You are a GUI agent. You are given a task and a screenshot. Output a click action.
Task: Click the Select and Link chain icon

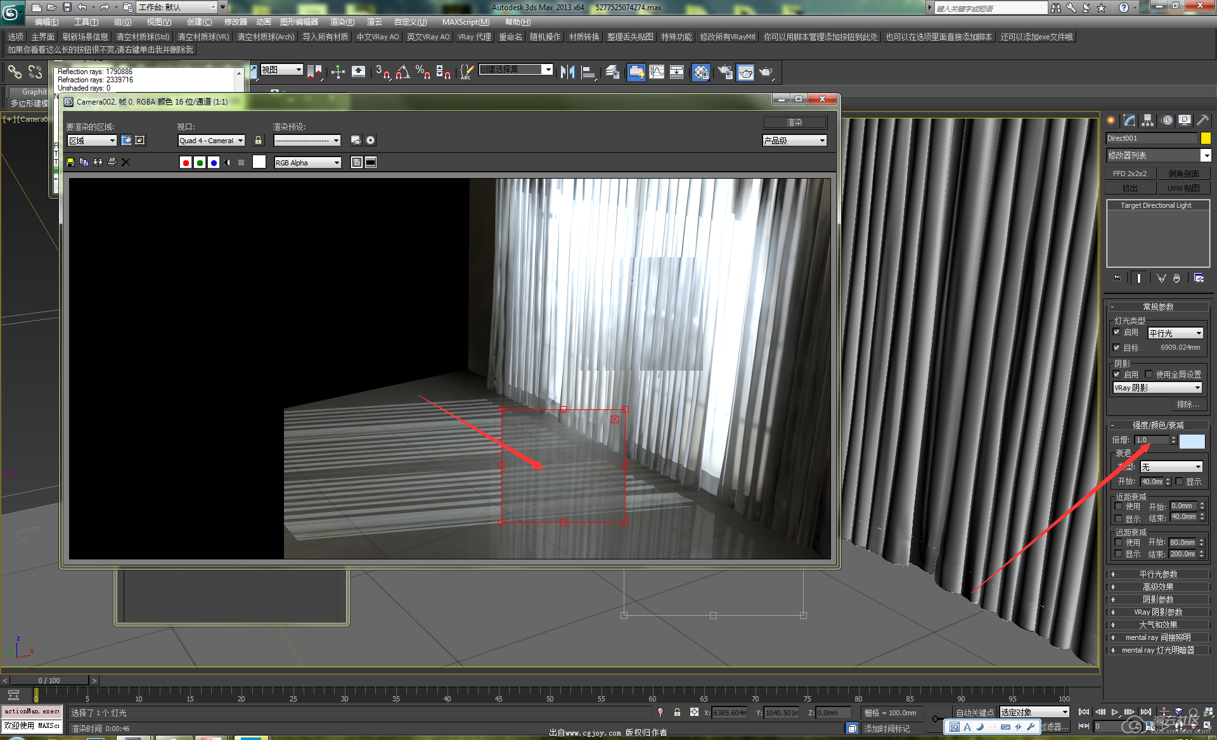pos(15,72)
